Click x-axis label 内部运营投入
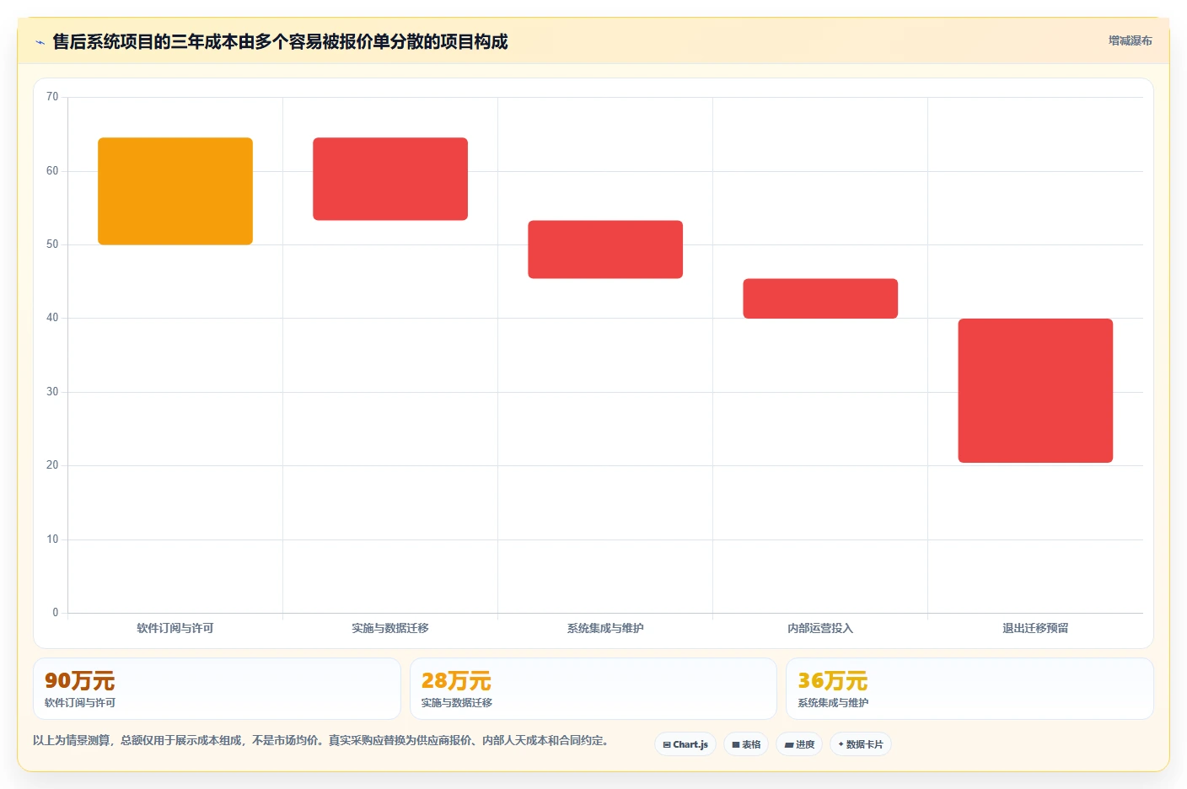The width and height of the screenshot is (1187, 789). (x=820, y=628)
